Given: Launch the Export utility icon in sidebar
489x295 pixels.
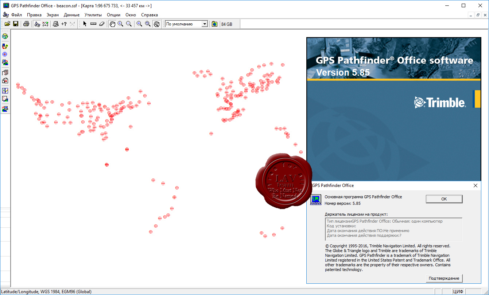Looking at the screenshot, I should click(5, 62).
